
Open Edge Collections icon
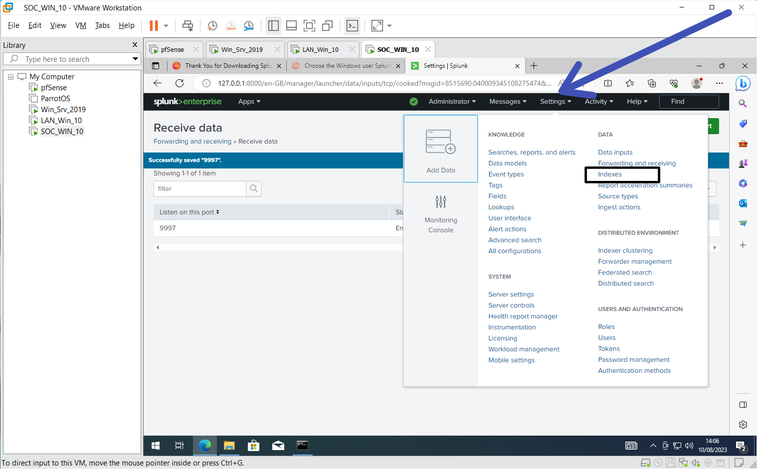point(652,83)
